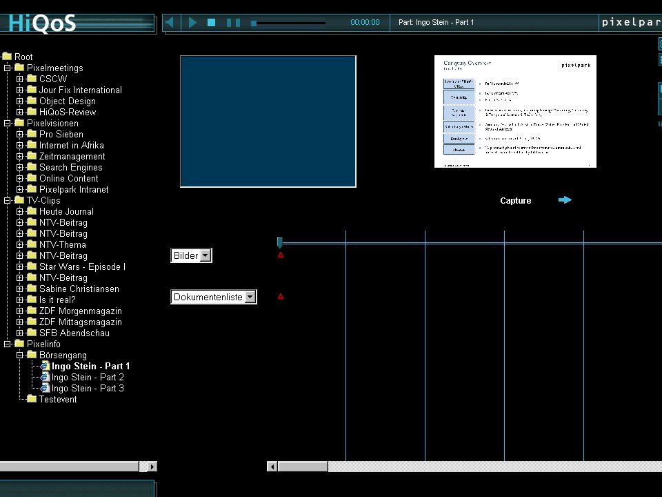The height and width of the screenshot is (497, 662).
Task: Click the document icon of Ingo Stein - Part 3
Action: pyautogui.click(x=45, y=388)
